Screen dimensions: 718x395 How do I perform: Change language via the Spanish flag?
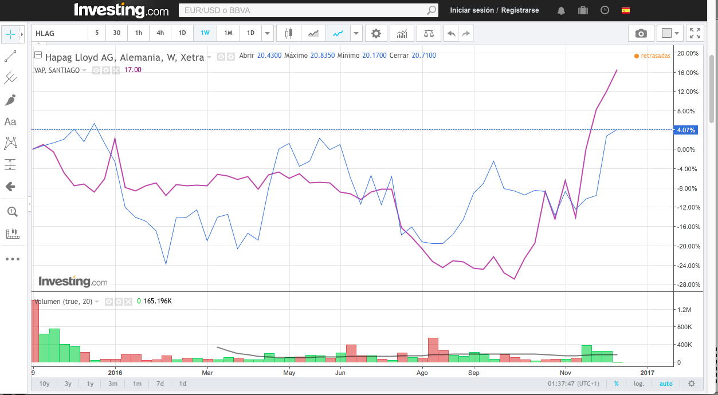point(626,10)
